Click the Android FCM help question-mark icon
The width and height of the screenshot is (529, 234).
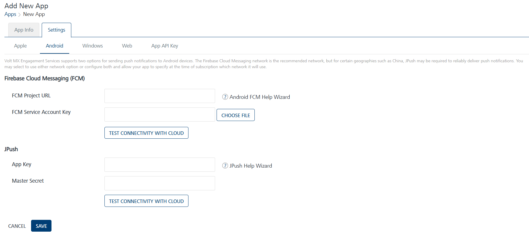point(225,97)
